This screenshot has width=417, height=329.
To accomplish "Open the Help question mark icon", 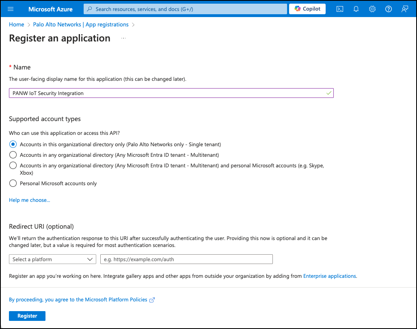I will point(389,9).
